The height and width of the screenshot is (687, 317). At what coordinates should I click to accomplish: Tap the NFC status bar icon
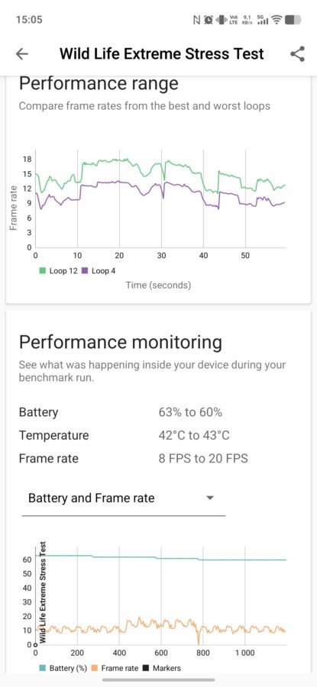click(197, 20)
